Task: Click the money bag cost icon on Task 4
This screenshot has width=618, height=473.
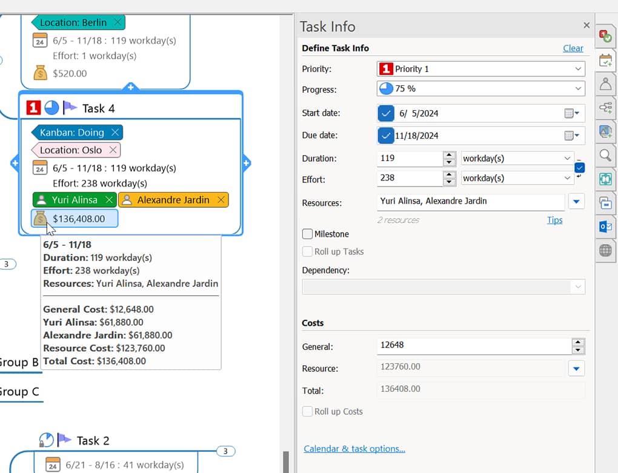Action: 40,219
